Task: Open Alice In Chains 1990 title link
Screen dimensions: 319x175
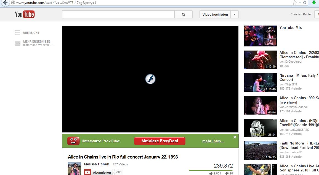Action: point(299,100)
